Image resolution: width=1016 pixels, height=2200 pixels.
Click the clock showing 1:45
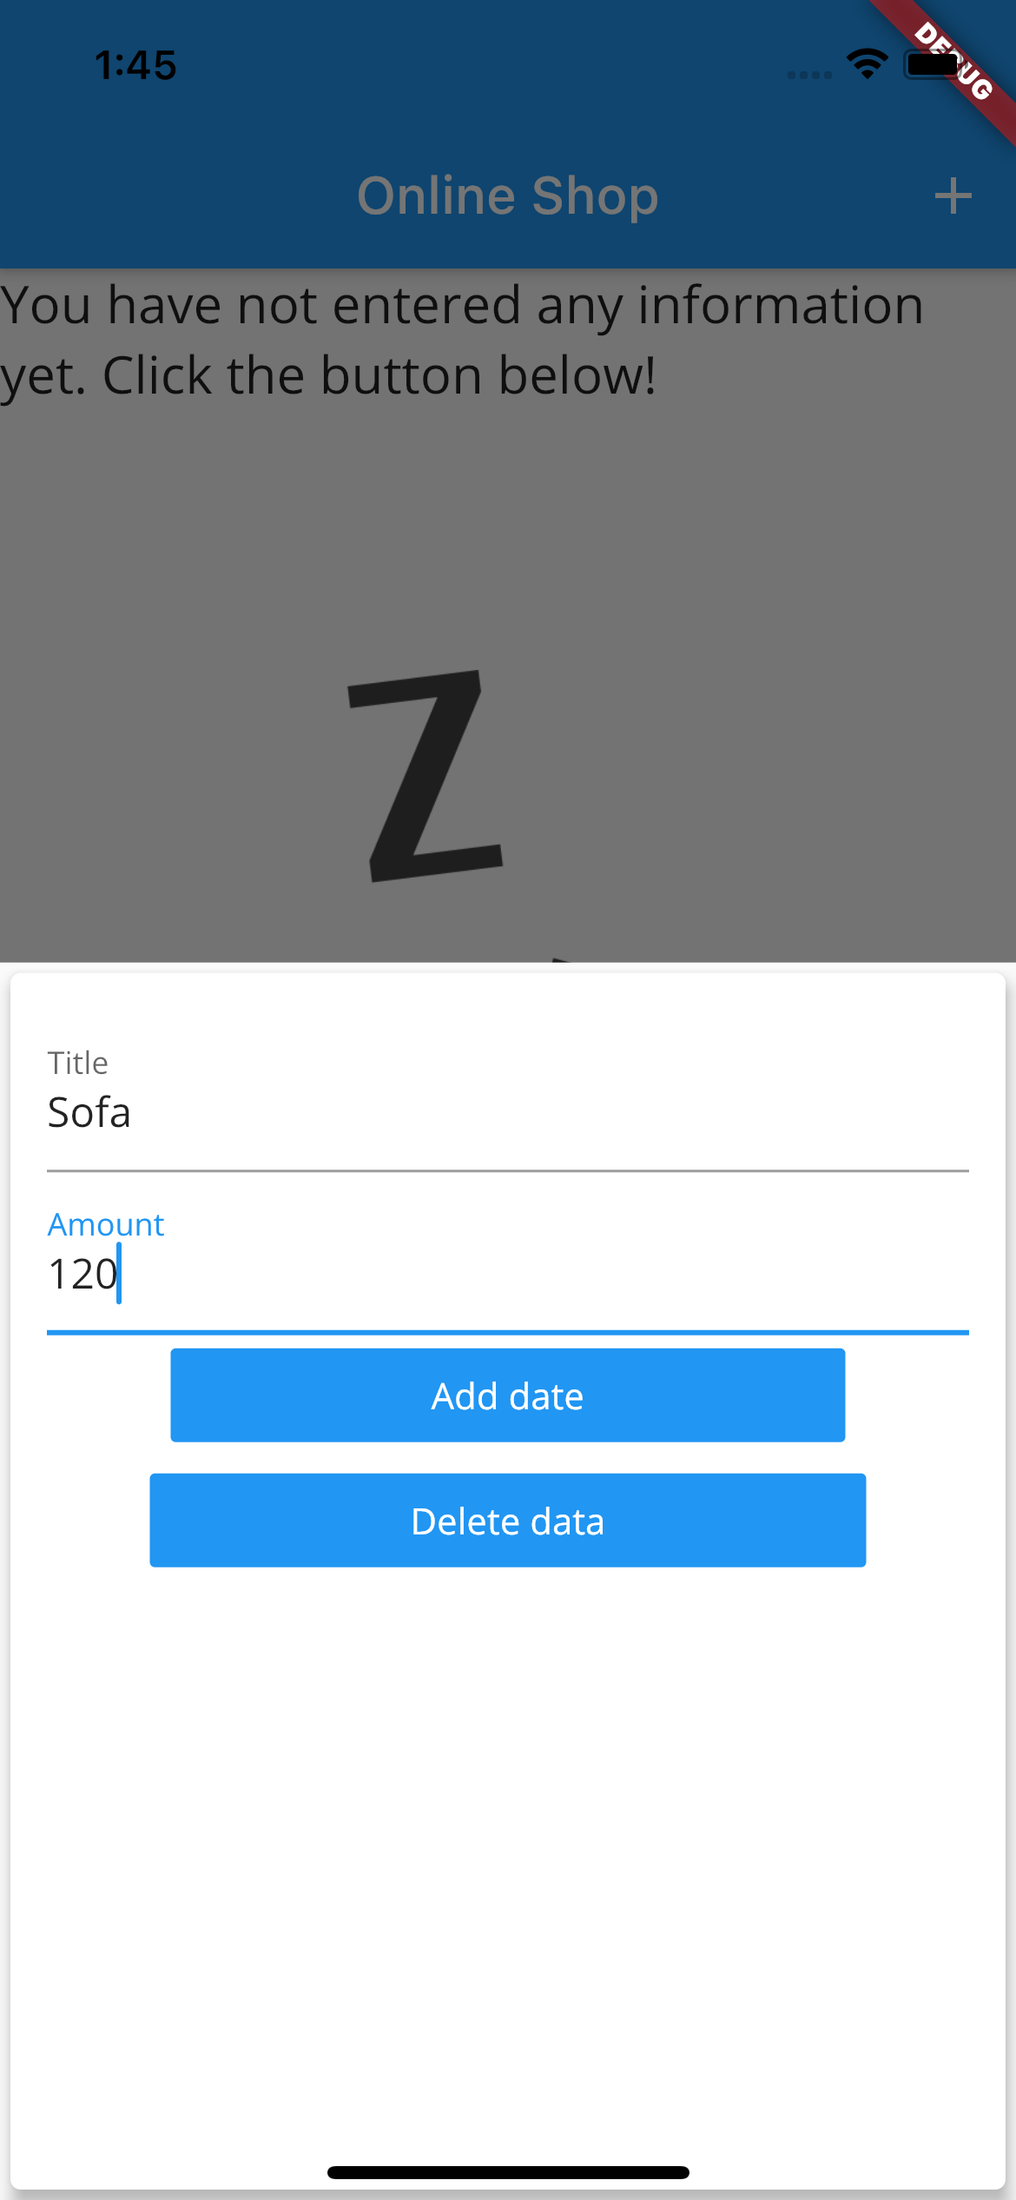pyautogui.click(x=135, y=64)
